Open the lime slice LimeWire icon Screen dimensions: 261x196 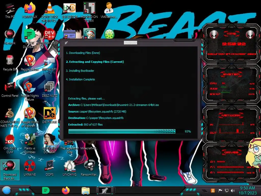click(109, 34)
